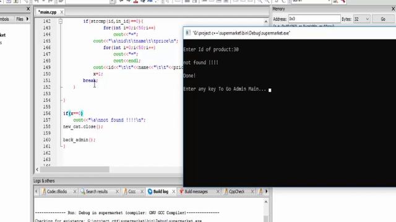Select the Build log tab
Viewport: 396px width, 222px height.
[x=160, y=192]
